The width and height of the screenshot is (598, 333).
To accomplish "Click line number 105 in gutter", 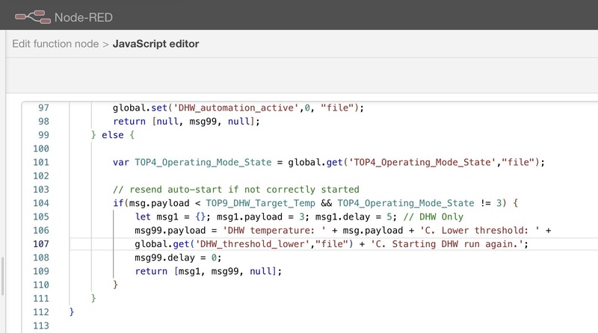I will click(x=41, y=217).
